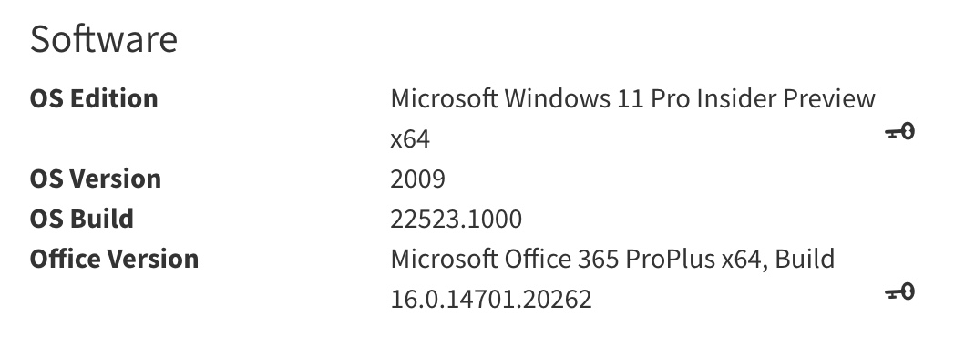Select the Software section heading
This screenshot has height=337, width=975.
point(104,38)
